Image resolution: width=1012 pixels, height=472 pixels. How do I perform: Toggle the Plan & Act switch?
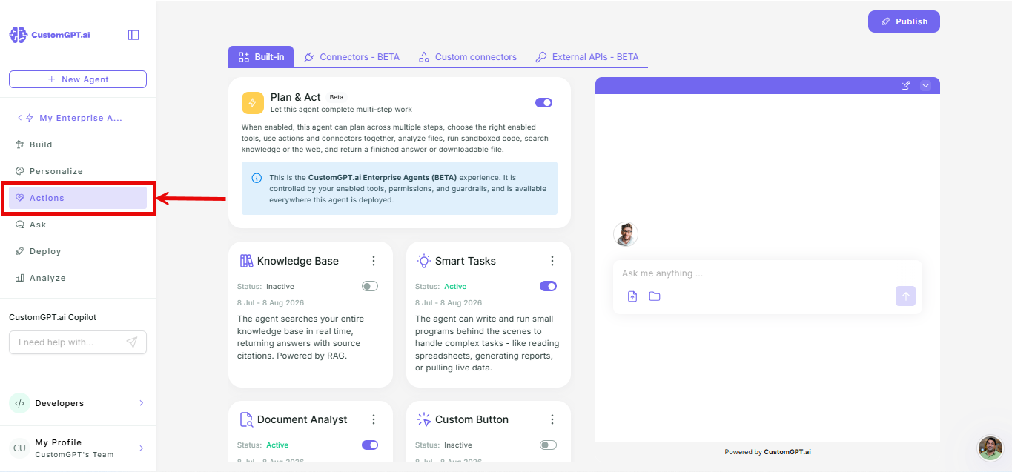543,103
